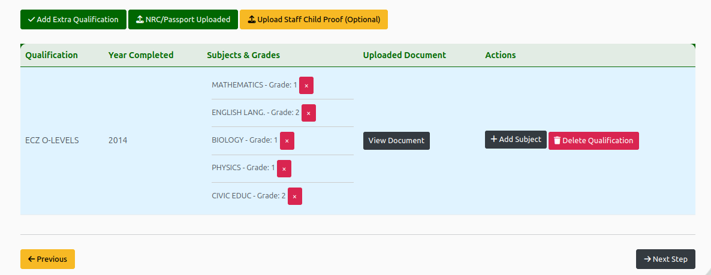Click the Actions column header
The width and height of the screenshot is (711, 275).
coord(501,55)
